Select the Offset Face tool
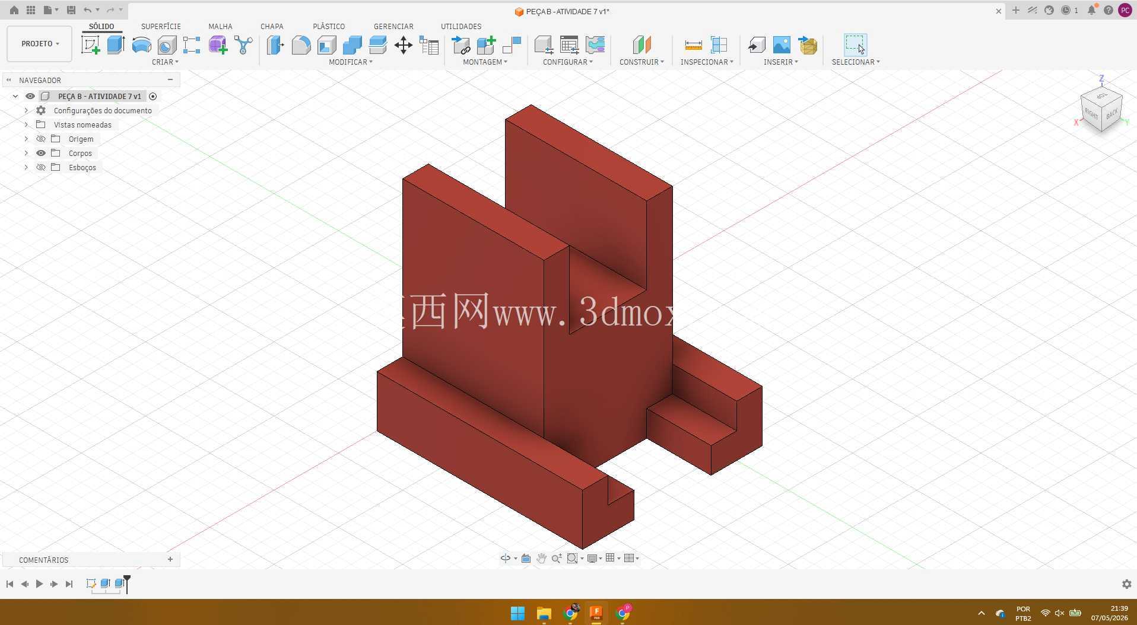The height and width of the screenshot is (625, 1137). (377, 45)
